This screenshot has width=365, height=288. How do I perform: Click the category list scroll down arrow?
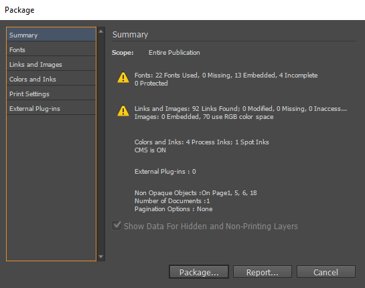[101, 257]
